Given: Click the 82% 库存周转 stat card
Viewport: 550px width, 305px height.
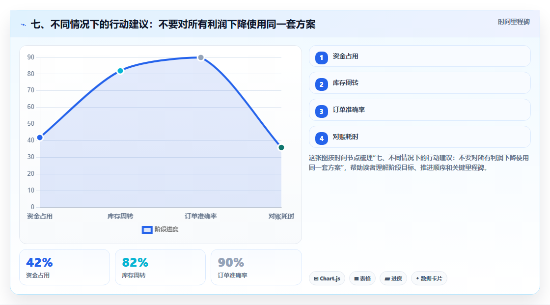Looking at the screenshot, I should (160, 267).
